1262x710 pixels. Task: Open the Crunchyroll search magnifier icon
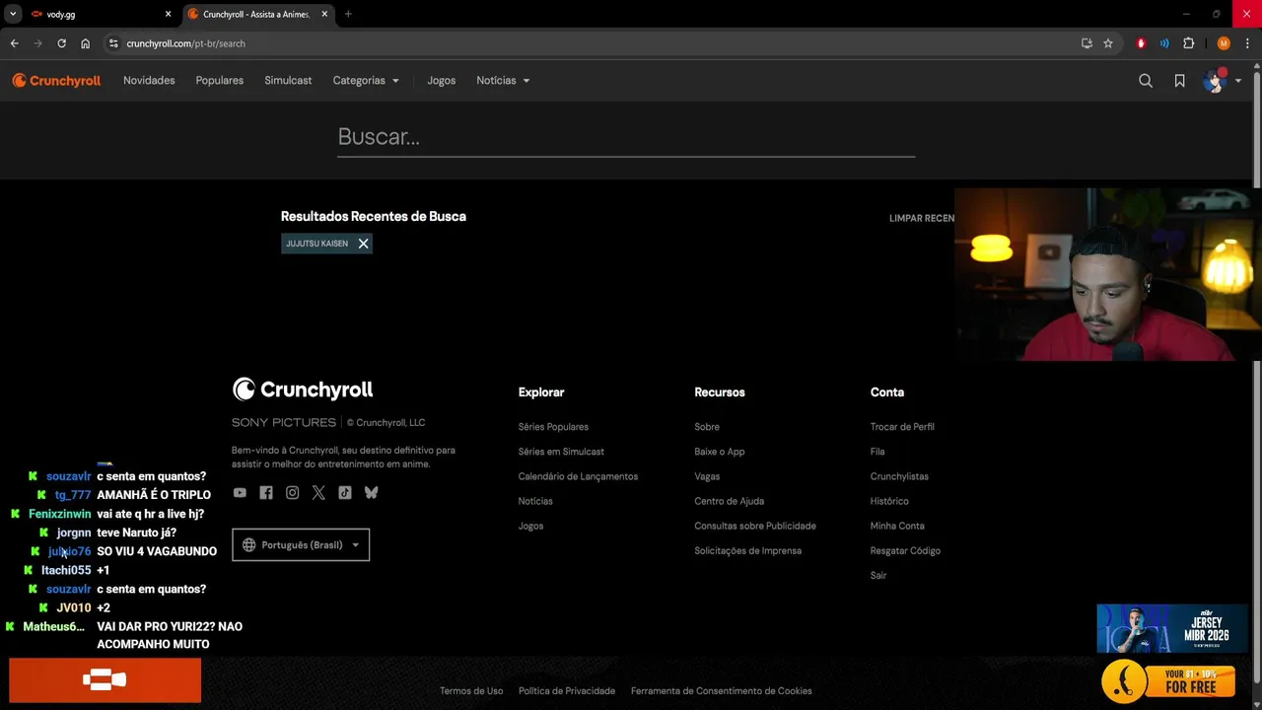tap(1146, 81)
